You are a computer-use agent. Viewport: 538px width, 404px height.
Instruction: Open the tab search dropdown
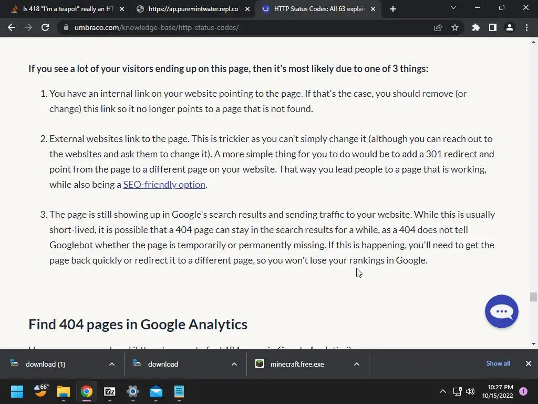coord(453,8)
